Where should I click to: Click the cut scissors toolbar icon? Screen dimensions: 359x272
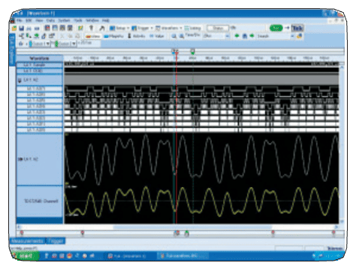tap(62, 36)
